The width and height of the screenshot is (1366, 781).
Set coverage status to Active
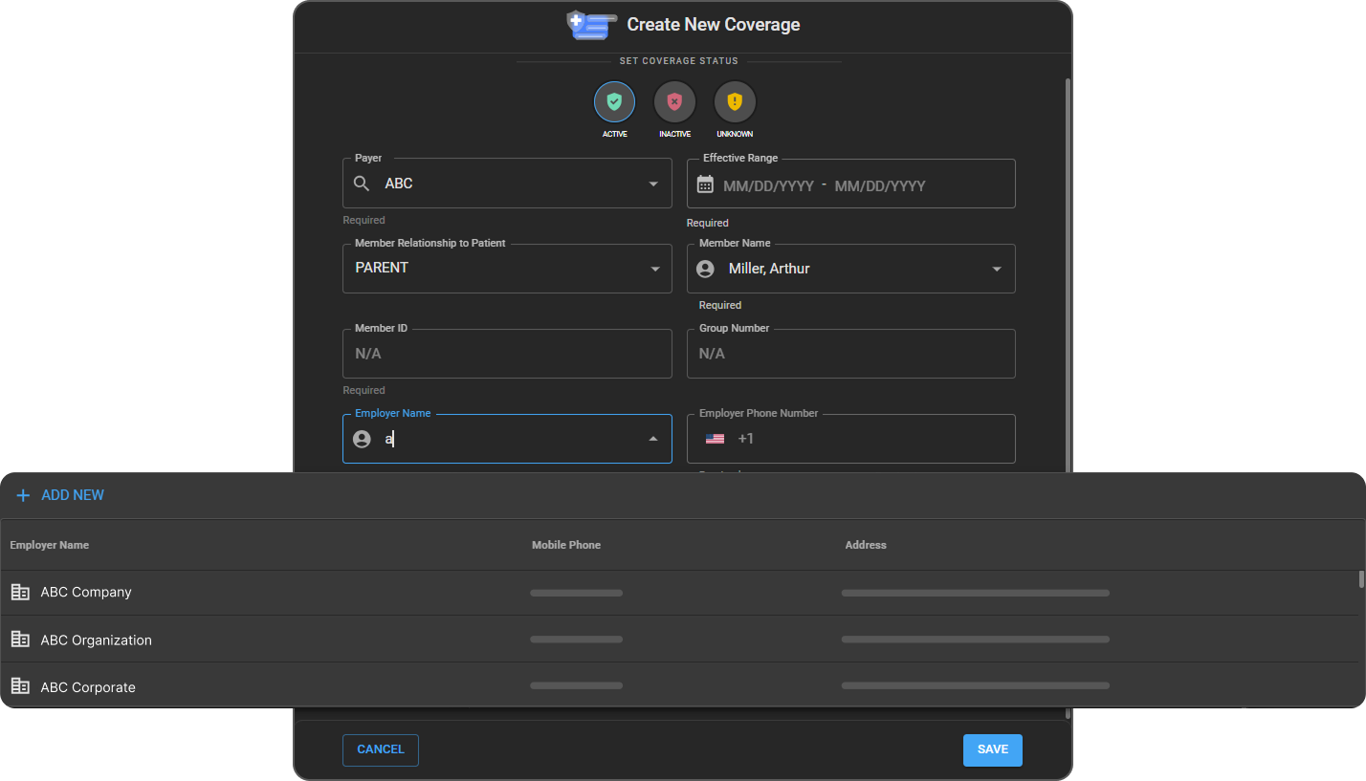coord(614,101)
